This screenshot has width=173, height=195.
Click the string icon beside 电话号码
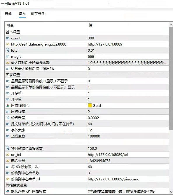click(8, 161)
